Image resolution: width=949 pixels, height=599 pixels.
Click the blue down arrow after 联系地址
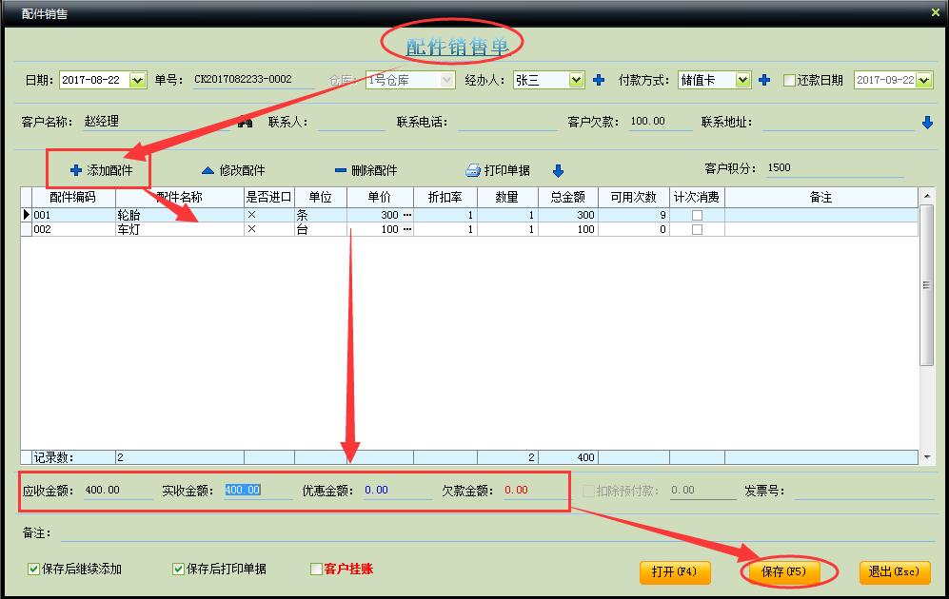(927, 123)
